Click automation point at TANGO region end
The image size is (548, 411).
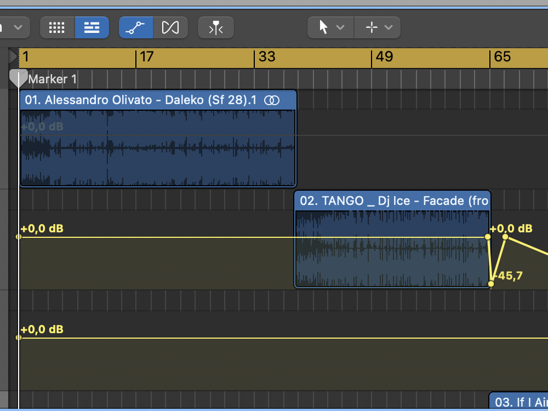[x=488, y=237]
